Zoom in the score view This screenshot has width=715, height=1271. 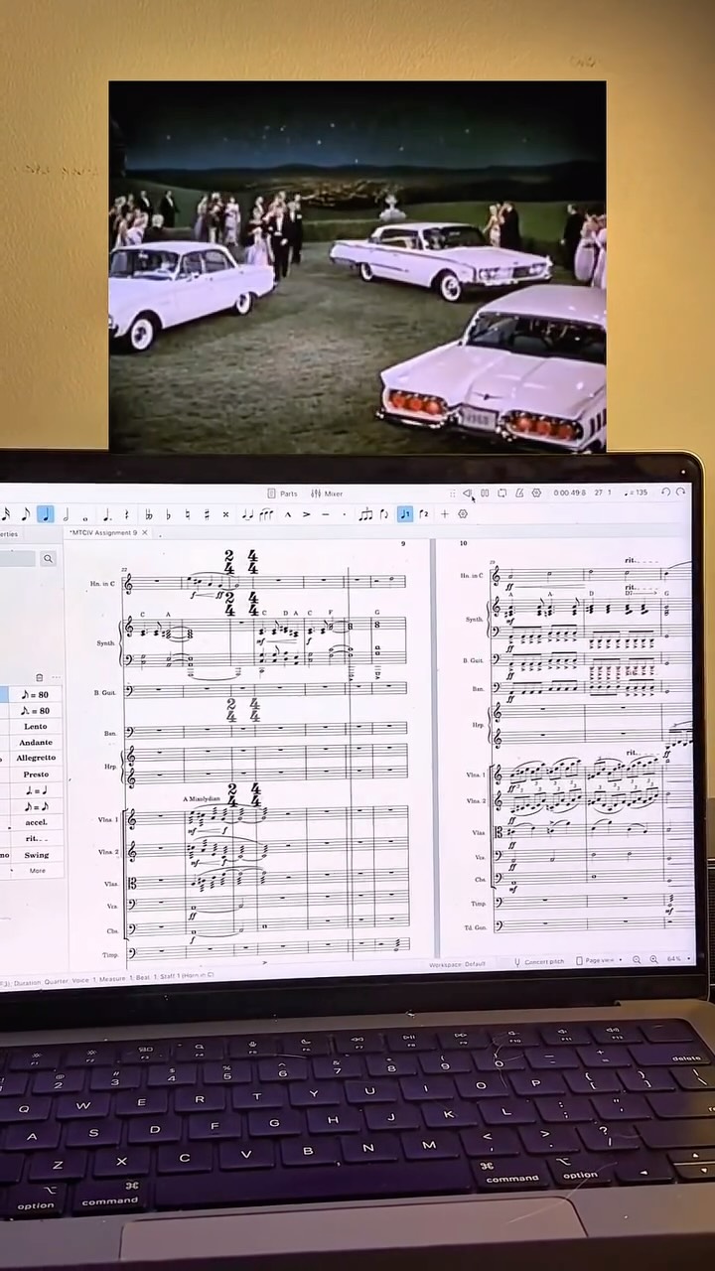click(x=653, y=960)
